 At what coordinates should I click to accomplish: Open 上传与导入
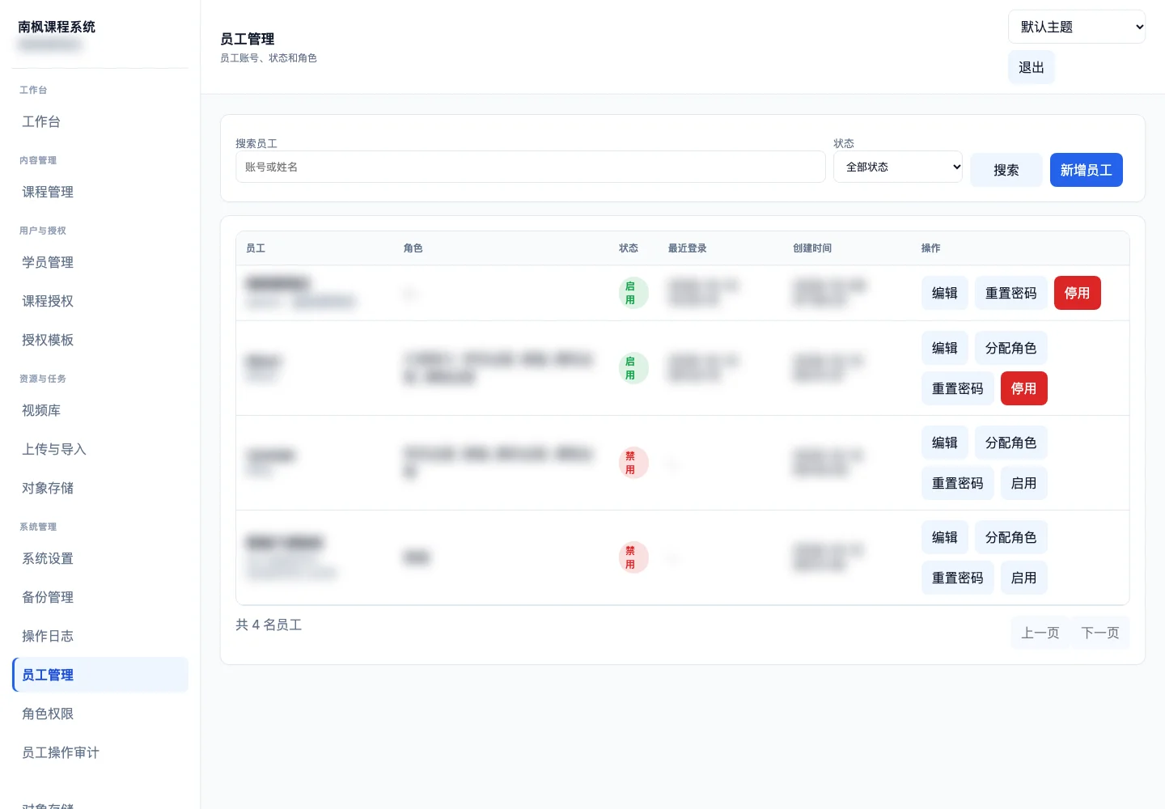coord(100,449)
